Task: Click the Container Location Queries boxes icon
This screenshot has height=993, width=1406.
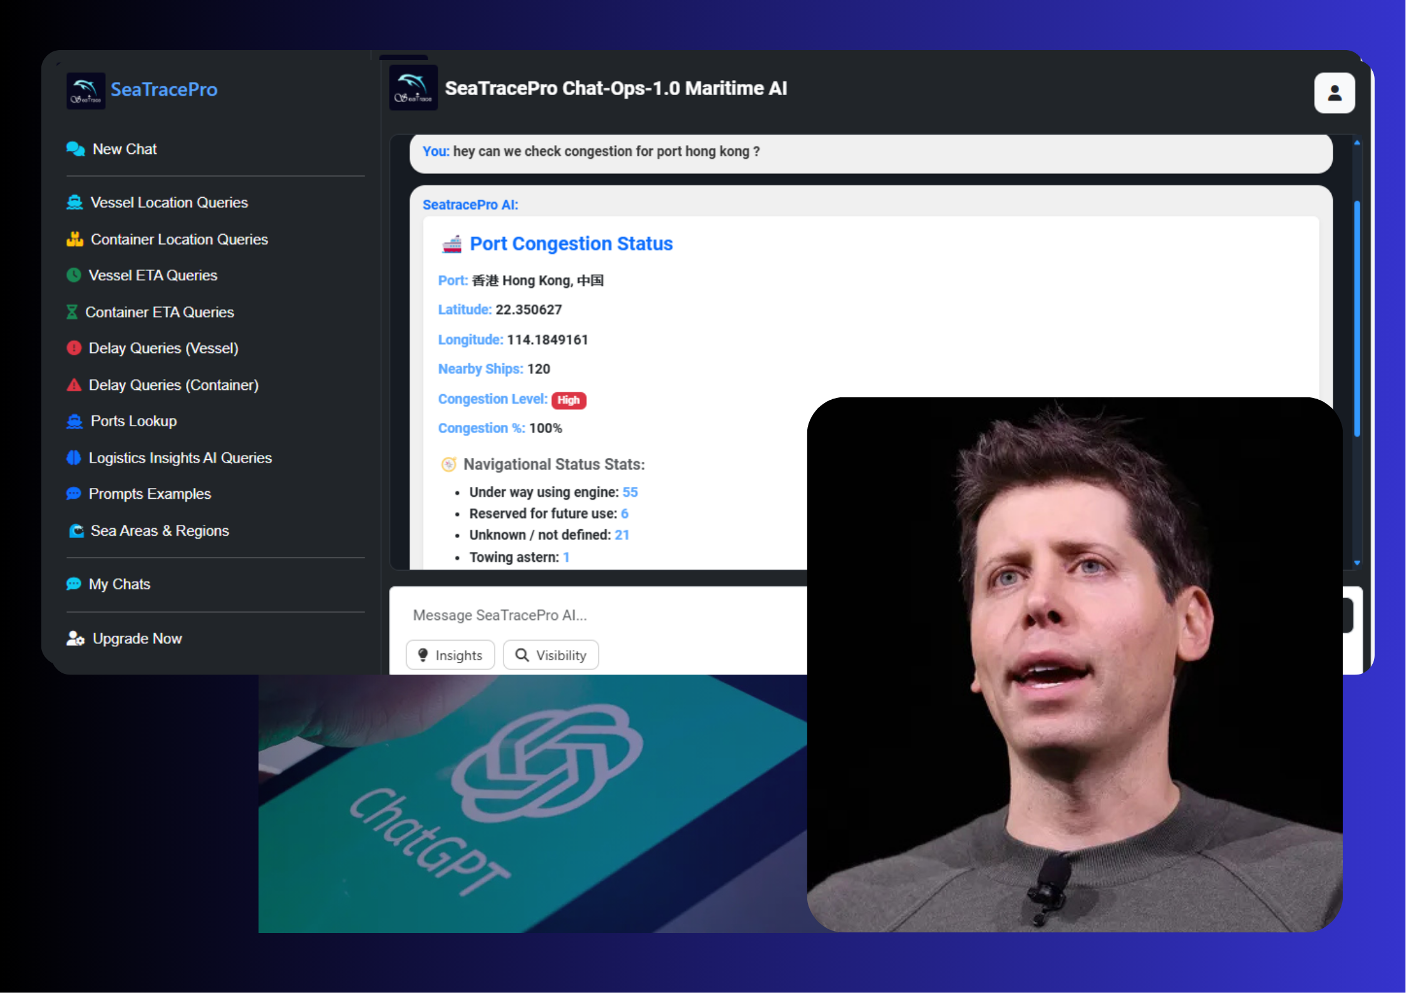Action: [x=75, y=240]
